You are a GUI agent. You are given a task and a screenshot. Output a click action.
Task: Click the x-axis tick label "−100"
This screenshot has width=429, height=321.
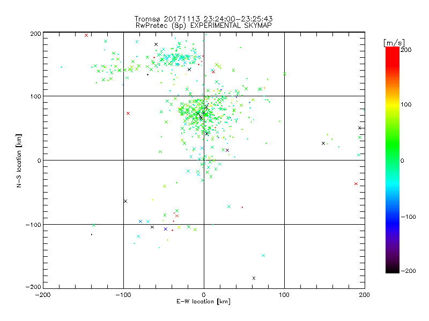click(x=123, y=295)
